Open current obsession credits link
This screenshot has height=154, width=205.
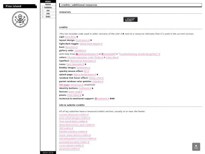[x=74, y=115]
